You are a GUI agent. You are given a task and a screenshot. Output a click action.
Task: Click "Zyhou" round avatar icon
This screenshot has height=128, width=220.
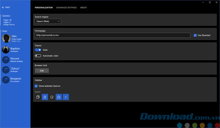tap(6, 70)
